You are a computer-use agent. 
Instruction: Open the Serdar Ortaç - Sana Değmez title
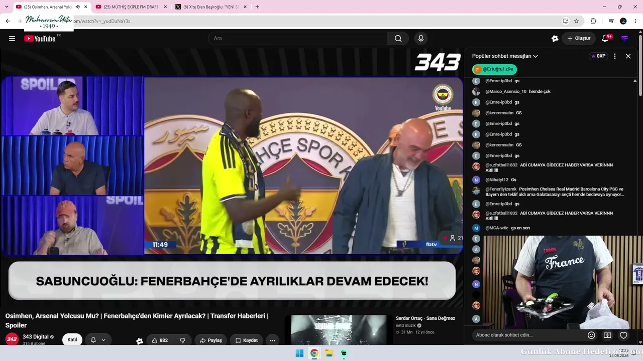point(425,318)
